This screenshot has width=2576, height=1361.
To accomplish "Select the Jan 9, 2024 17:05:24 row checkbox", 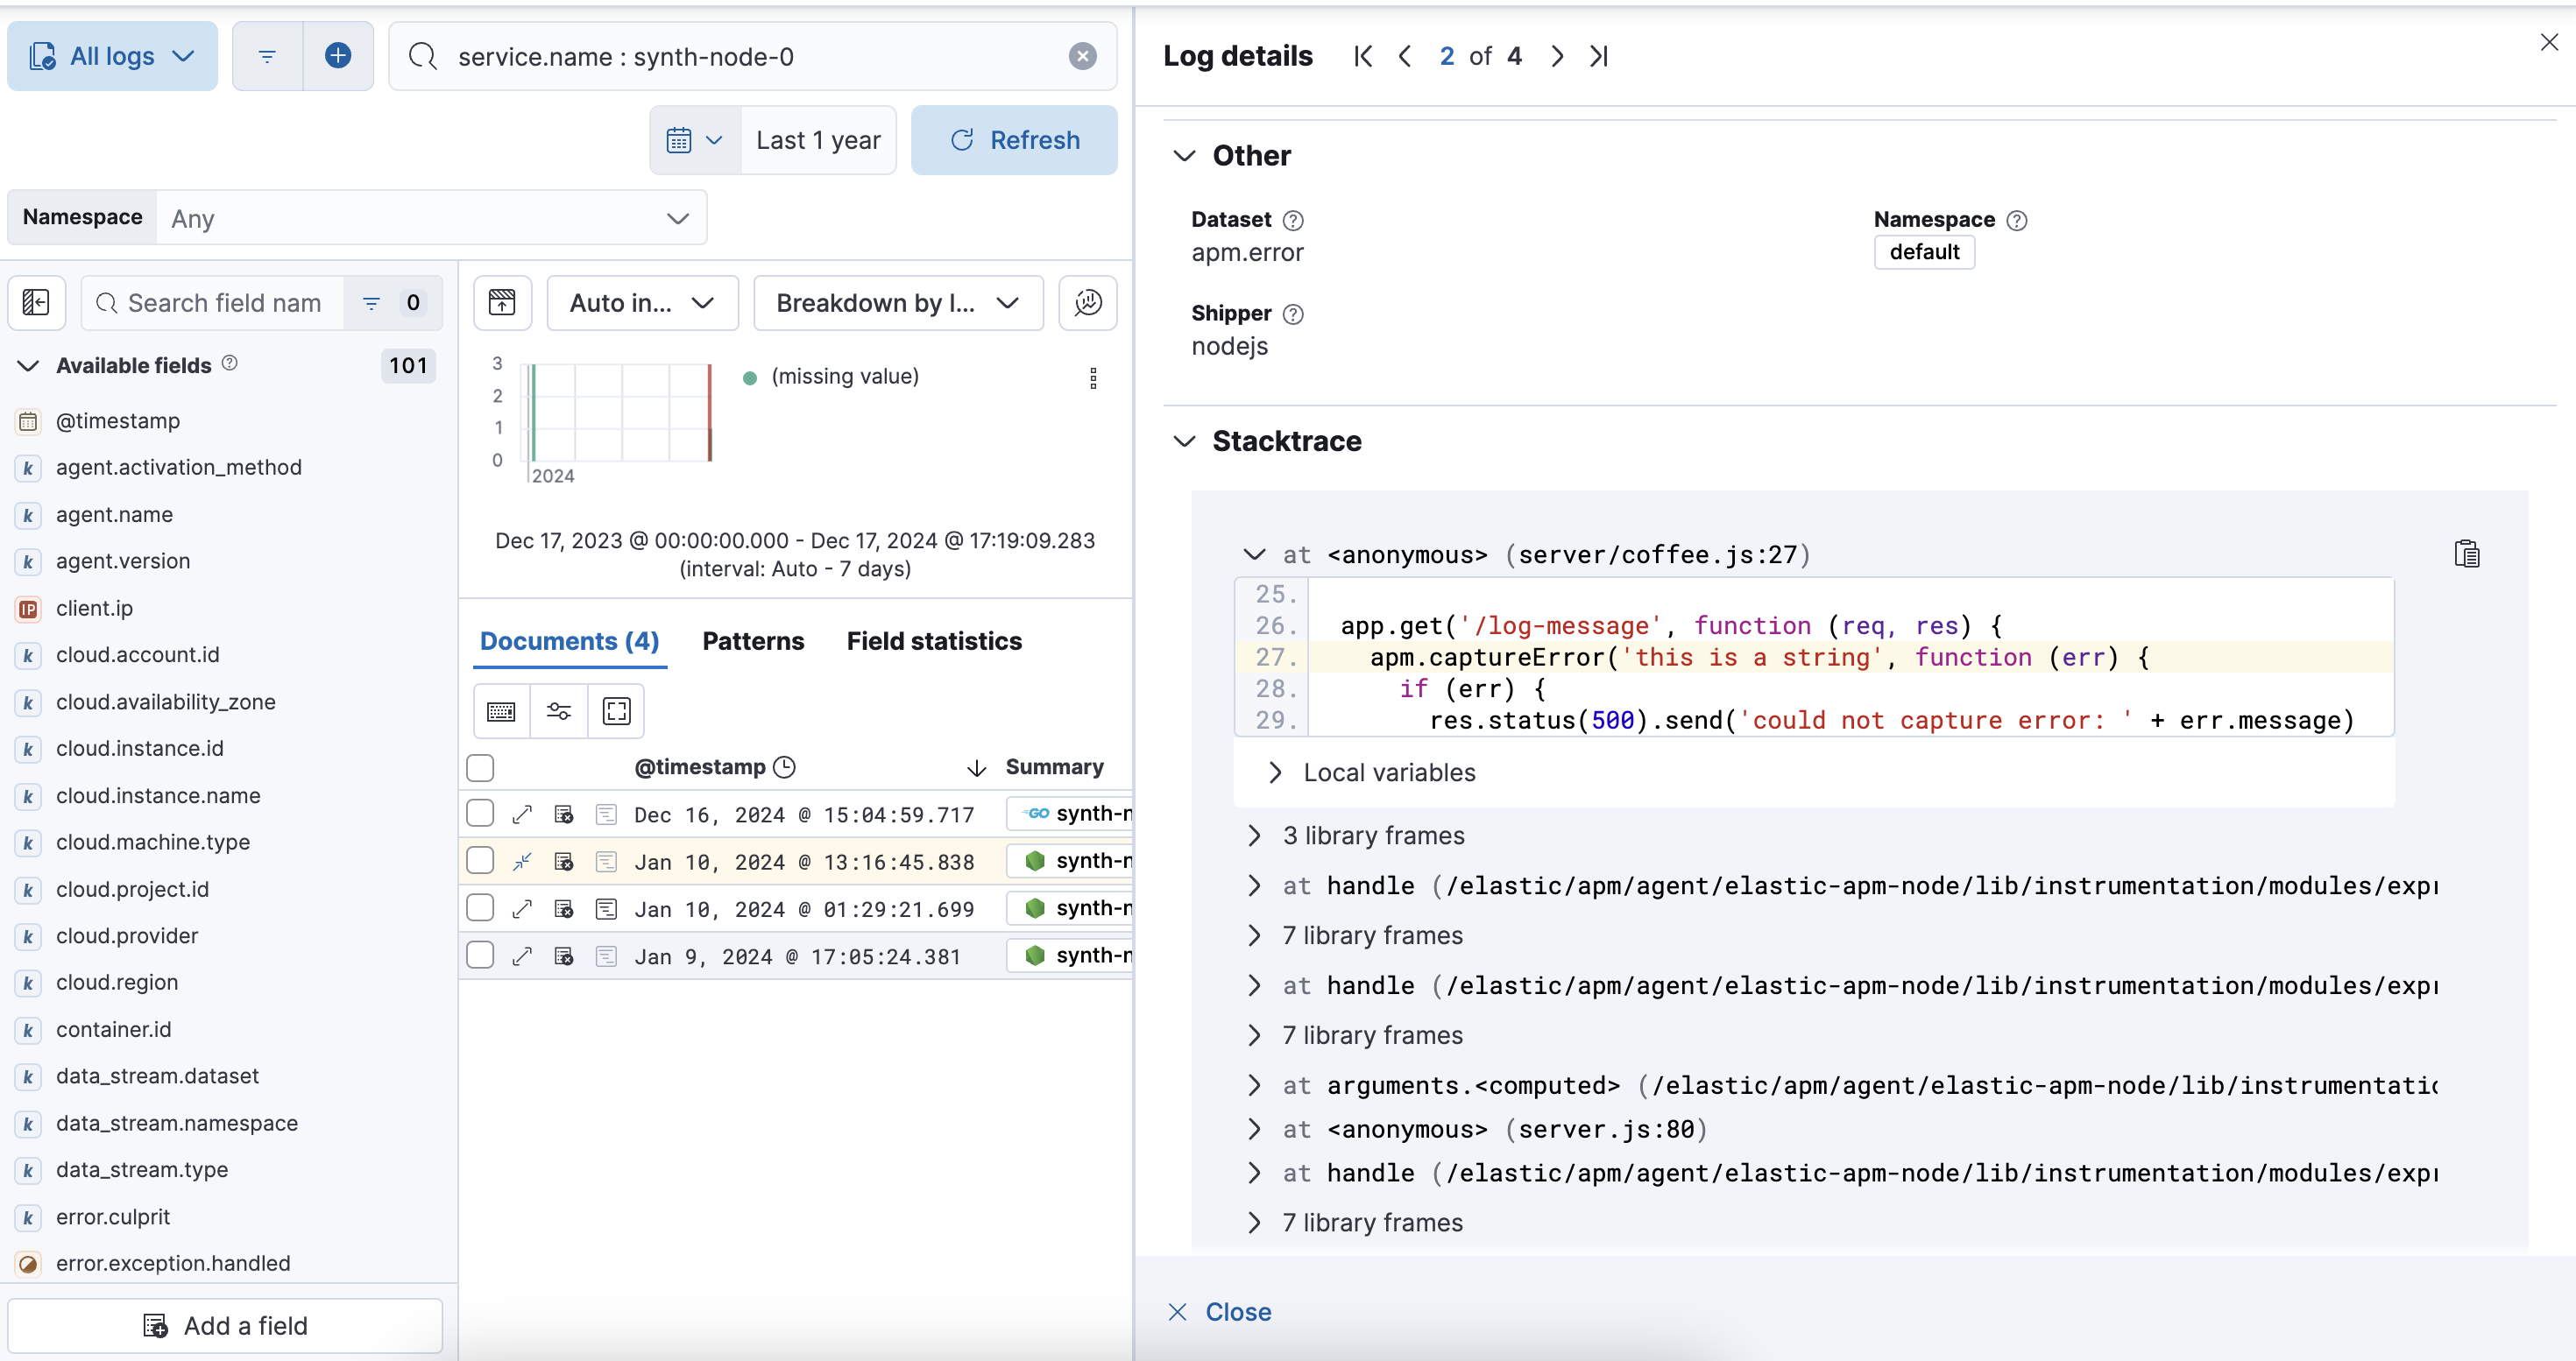I will tap(480, 956).
